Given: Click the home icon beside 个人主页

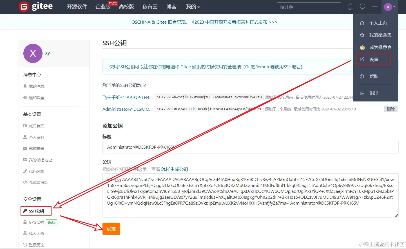Looking at the screenshot, I should click(362, 23).
